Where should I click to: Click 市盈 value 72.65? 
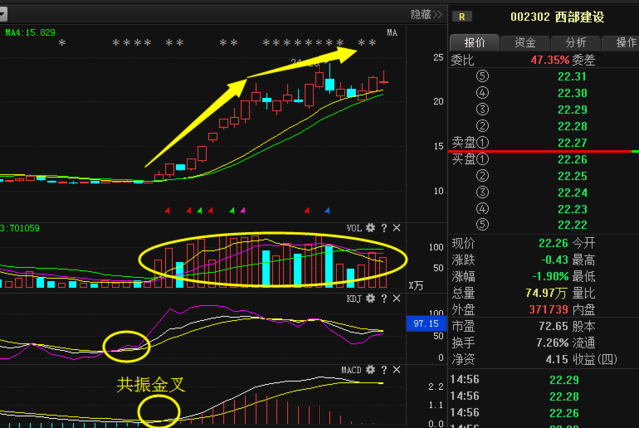(553, 326)
